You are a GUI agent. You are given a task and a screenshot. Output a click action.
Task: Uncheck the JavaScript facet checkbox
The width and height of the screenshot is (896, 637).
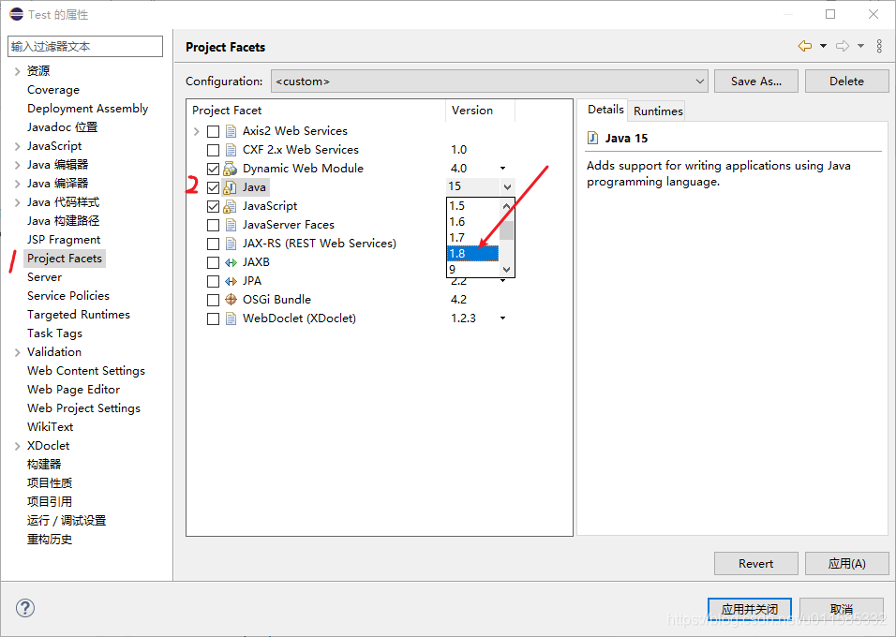click(213, 206)
